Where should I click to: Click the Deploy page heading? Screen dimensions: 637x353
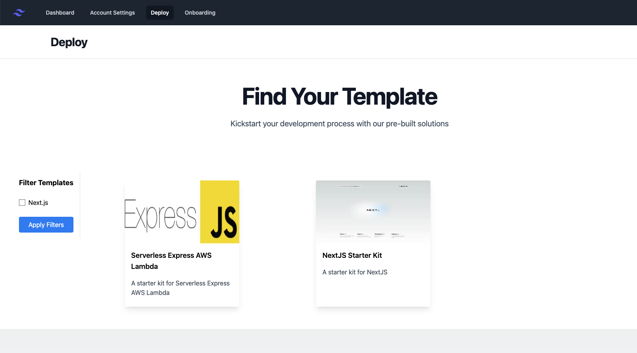[69, 42]
